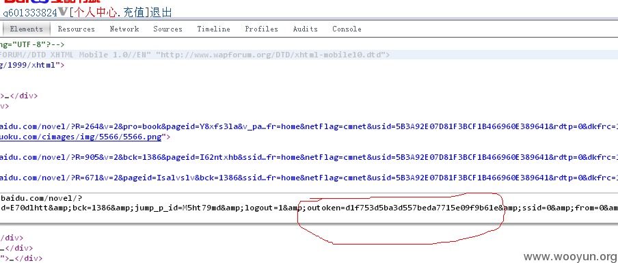Screen dimensions: 618x263
Task: Go to the Profiles tab
Action: click(261, 29)
